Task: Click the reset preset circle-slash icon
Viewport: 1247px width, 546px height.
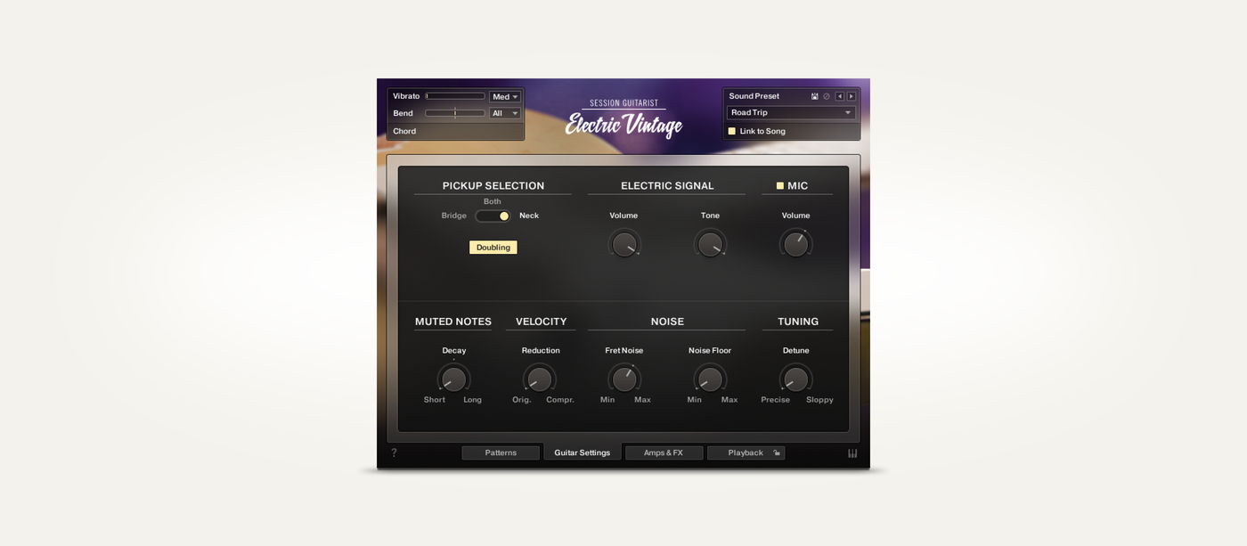Action: coord(827,96)
